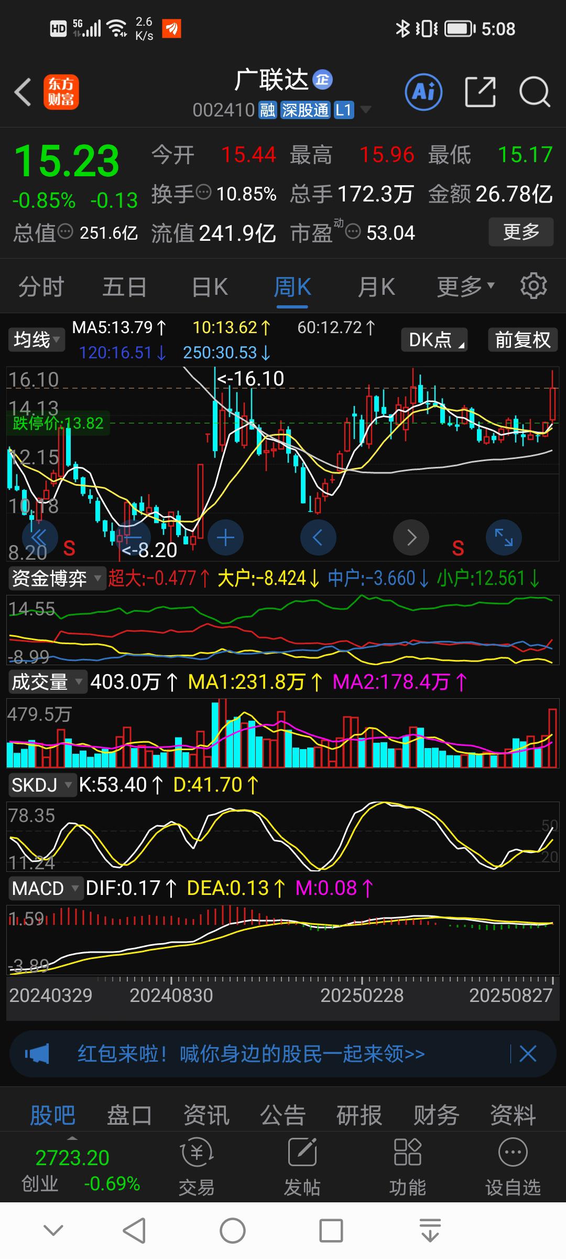Tap the notification drawer arrow icon
Viewport: 566px width, 1259px height.
[430, 1231]
